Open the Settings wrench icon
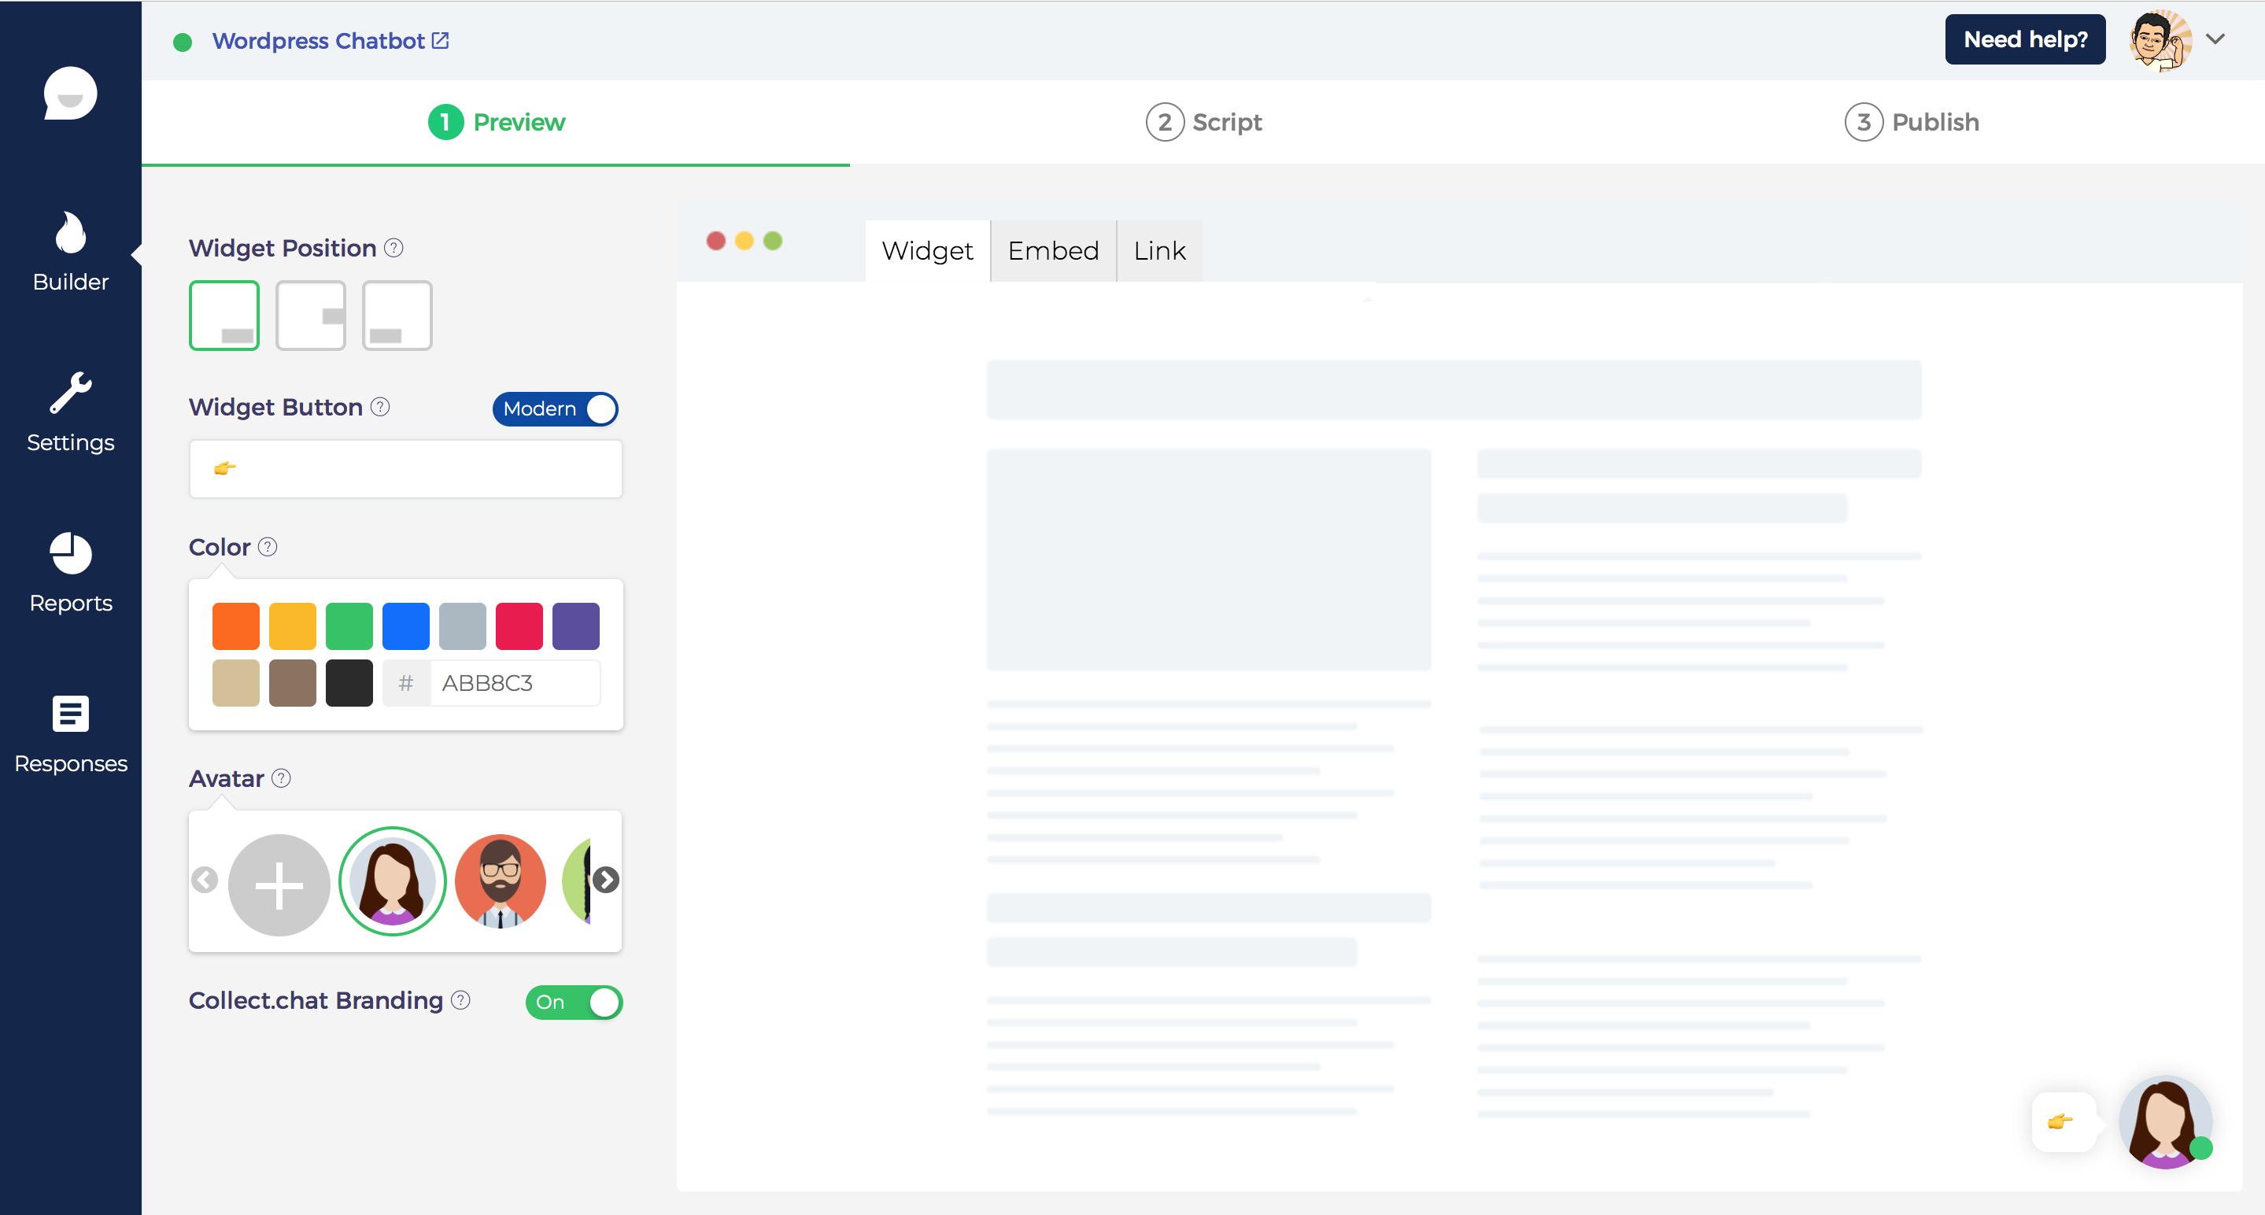Viewport: 2265px width, 1215px height. coord(70,393)
